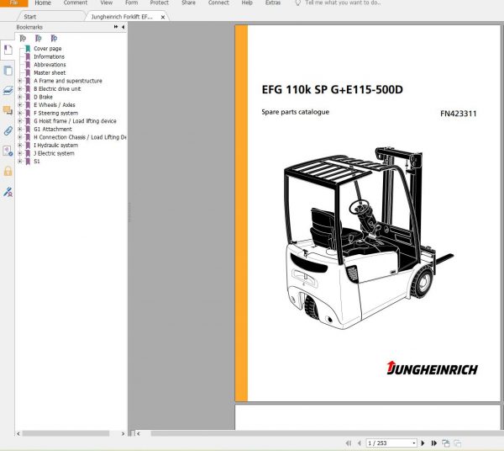The width and height of the screenshot is (504, 451).
Task: Switch to the Share ribbon tab
Action: 188,3
